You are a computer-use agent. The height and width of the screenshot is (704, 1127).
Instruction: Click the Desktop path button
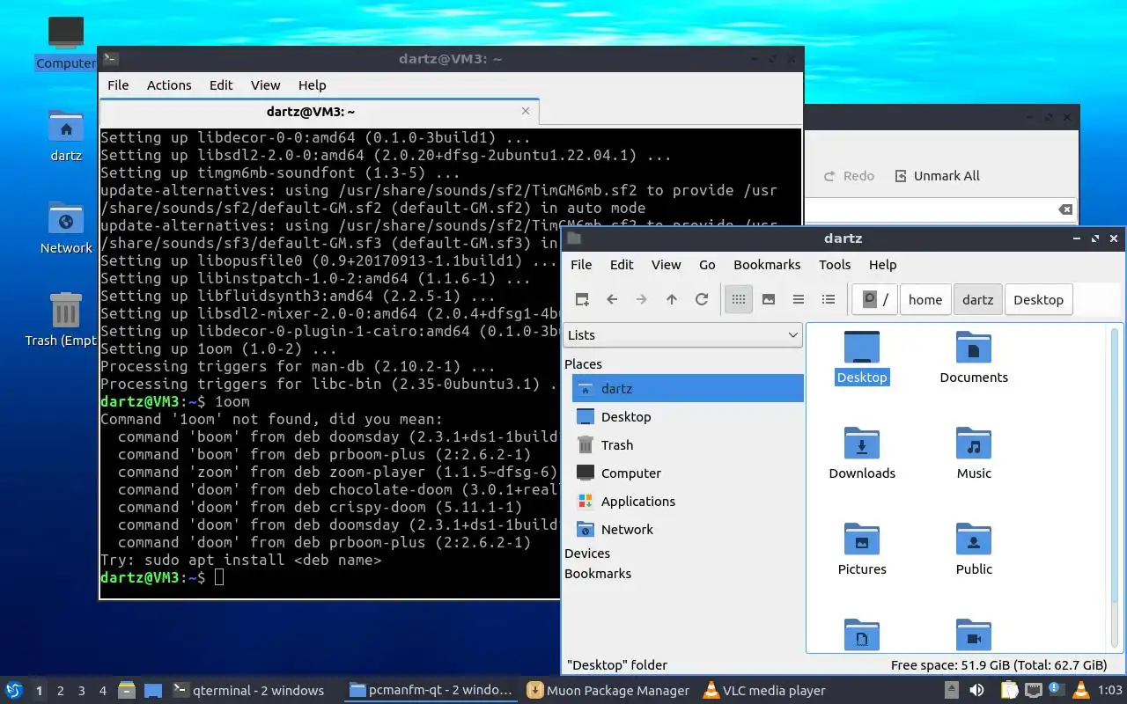click(1038, 299)
